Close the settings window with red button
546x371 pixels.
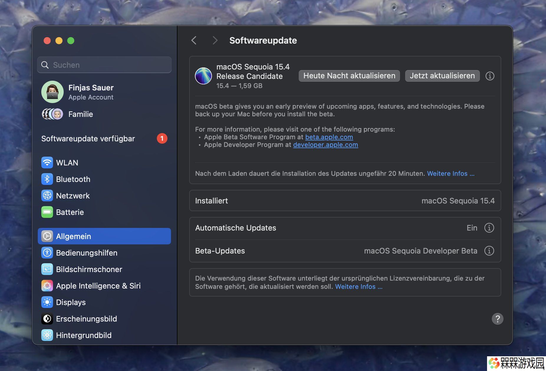(x=47, y=40)
